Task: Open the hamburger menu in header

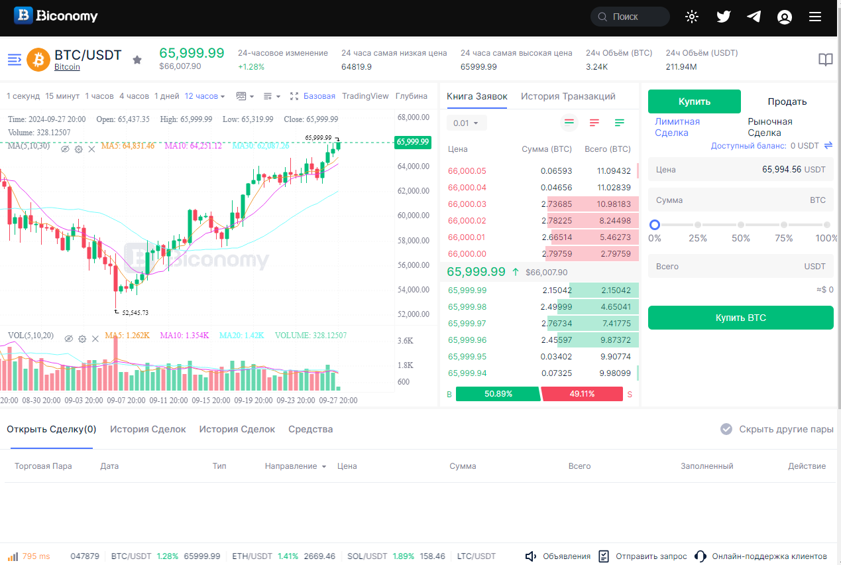Action: (815, 17)
